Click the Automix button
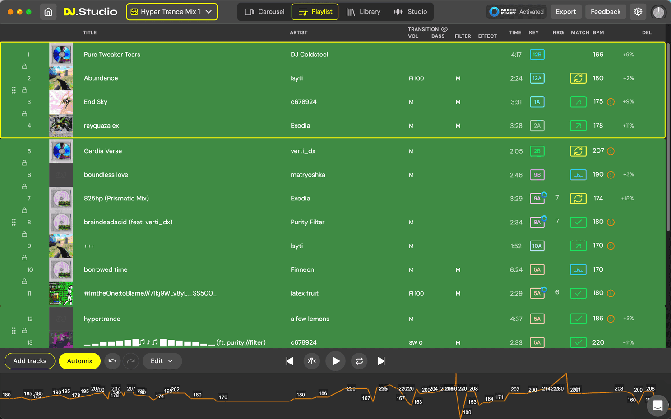The height and width of the screenshot is (419, 671). click(x=79, y=361)
